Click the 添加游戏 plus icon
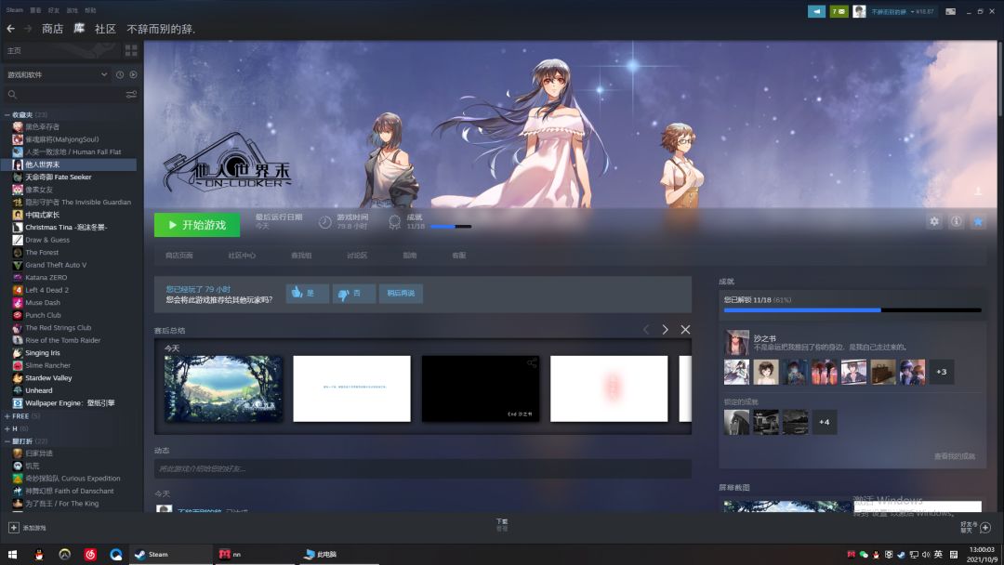Viewport: 1004px width, 565px height. (13, 527)
